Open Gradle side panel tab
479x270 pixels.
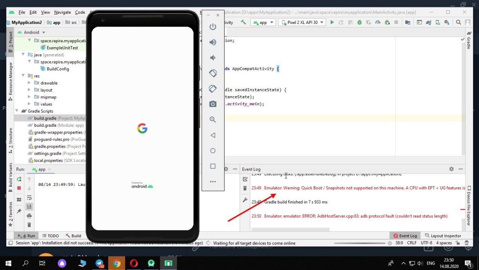click(x=469, y=40)
